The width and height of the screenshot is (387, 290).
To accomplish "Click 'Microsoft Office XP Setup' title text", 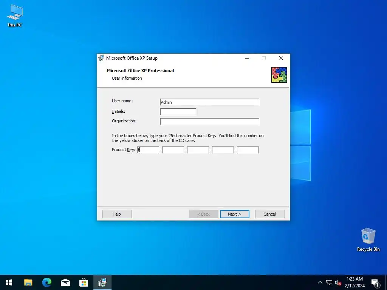I will (132, 58).
